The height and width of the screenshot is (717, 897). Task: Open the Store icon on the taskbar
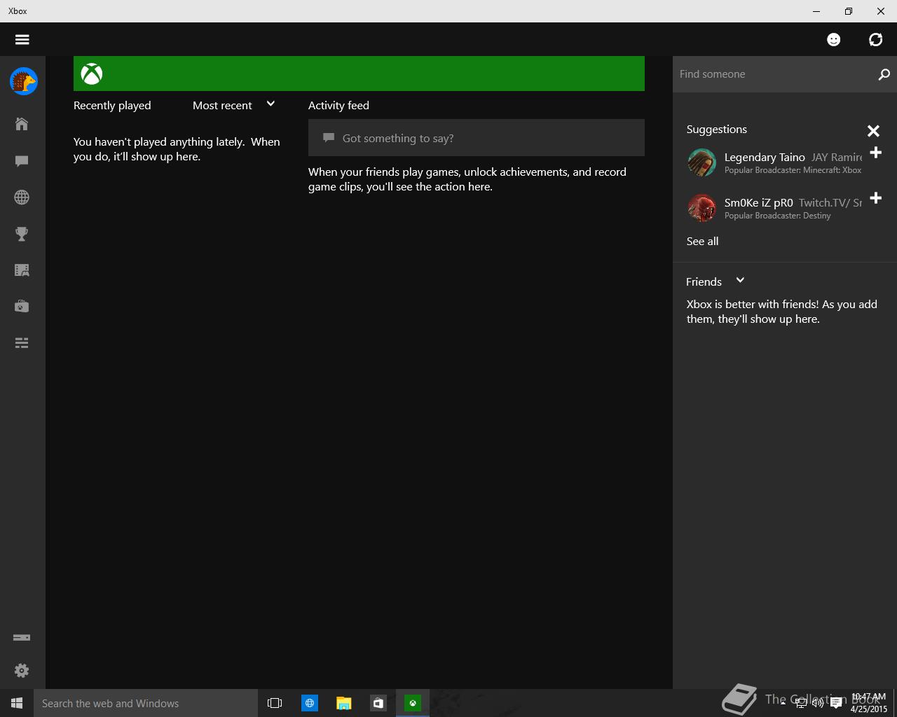point(378,703)
